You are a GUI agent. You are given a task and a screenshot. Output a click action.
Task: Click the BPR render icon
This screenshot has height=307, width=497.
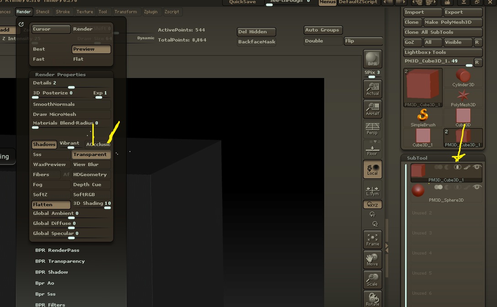(x=373, y=59)
